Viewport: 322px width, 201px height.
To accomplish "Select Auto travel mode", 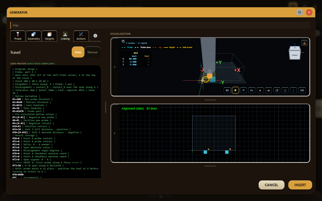I will 78,52.
